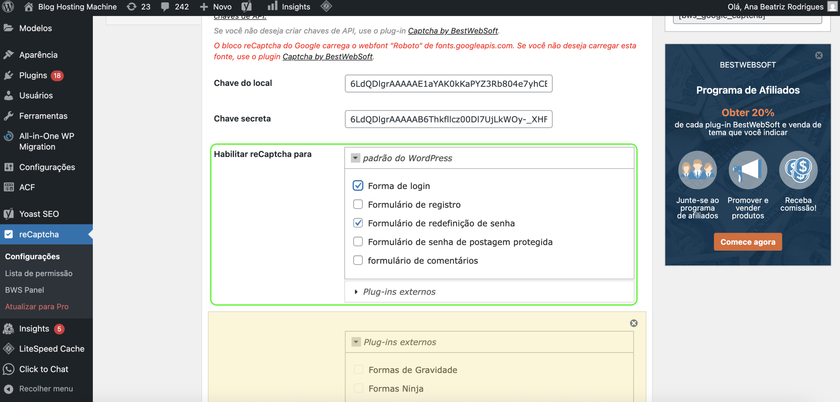Open the Usuários menu item

[46, 95]
